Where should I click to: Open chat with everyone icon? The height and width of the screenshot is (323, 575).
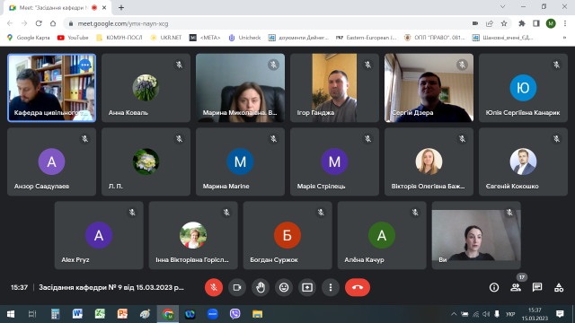point(537,287)
